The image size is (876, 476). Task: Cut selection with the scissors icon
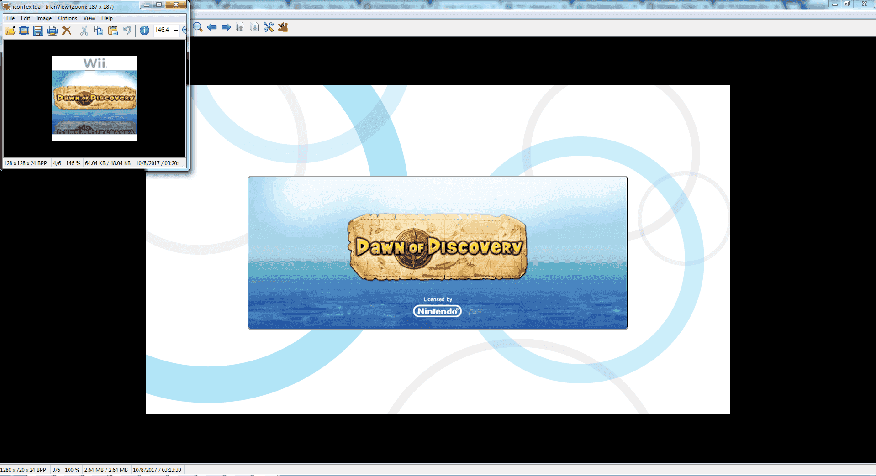pyautogui.click(x=84, y=31)
